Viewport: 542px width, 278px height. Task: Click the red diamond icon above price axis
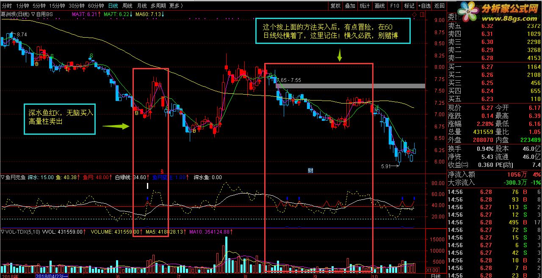coord(415,14)
